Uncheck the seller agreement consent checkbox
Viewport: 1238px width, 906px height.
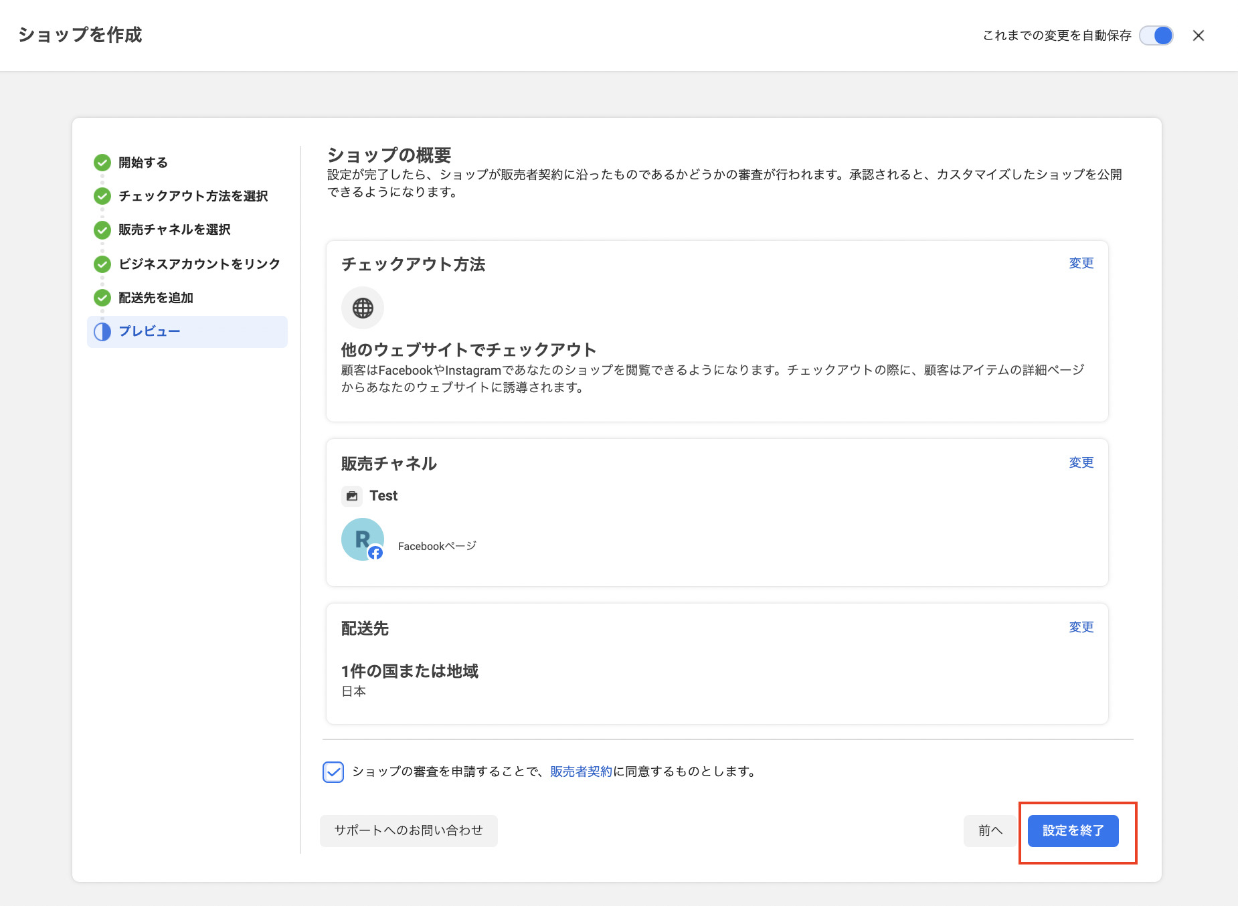(x=333, y=772)
